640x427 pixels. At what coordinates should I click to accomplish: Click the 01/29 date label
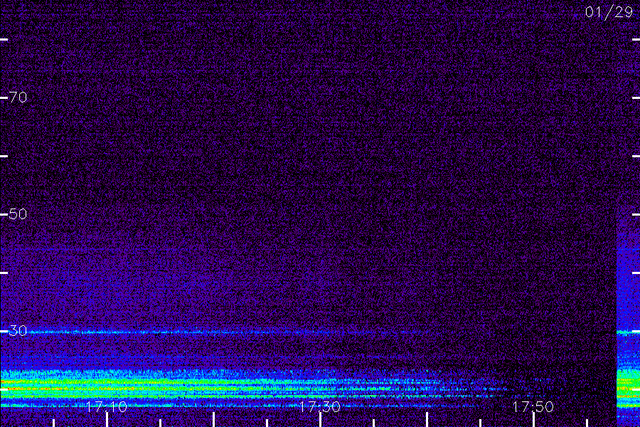pyautogui.click(x=609, y=12)
